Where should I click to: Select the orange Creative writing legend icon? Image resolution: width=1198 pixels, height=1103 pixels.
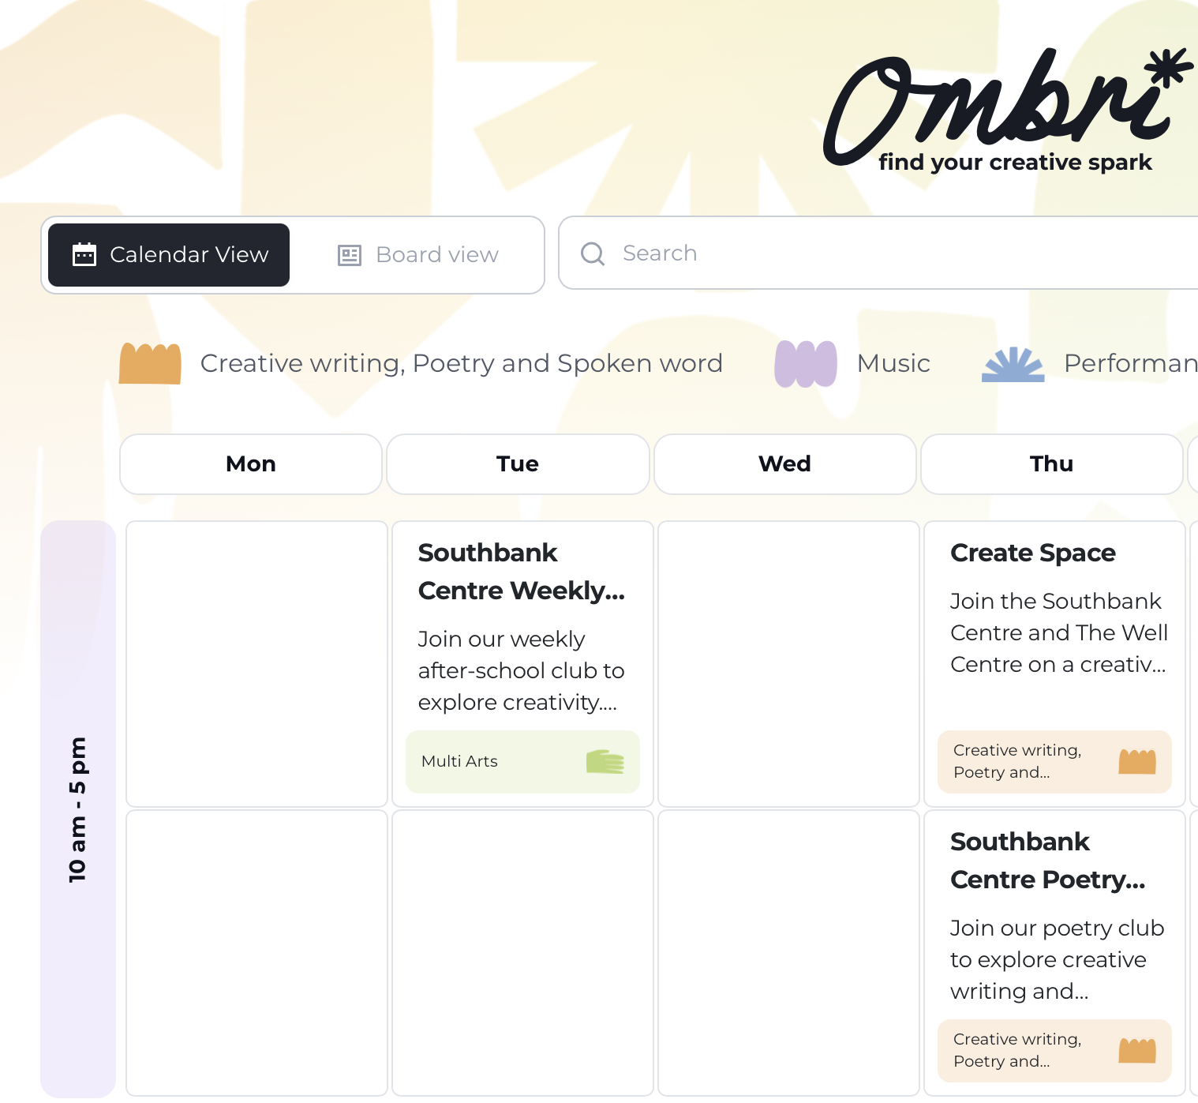point(150,363)
